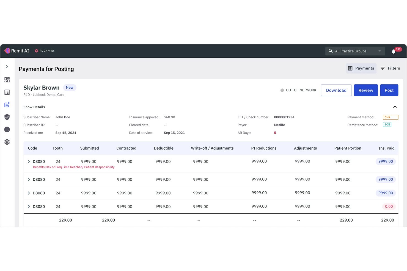Click the Benefits Max or Freq Limit note
The height and width of the screenshot is (271, 407).
click(x=74, y=167)
